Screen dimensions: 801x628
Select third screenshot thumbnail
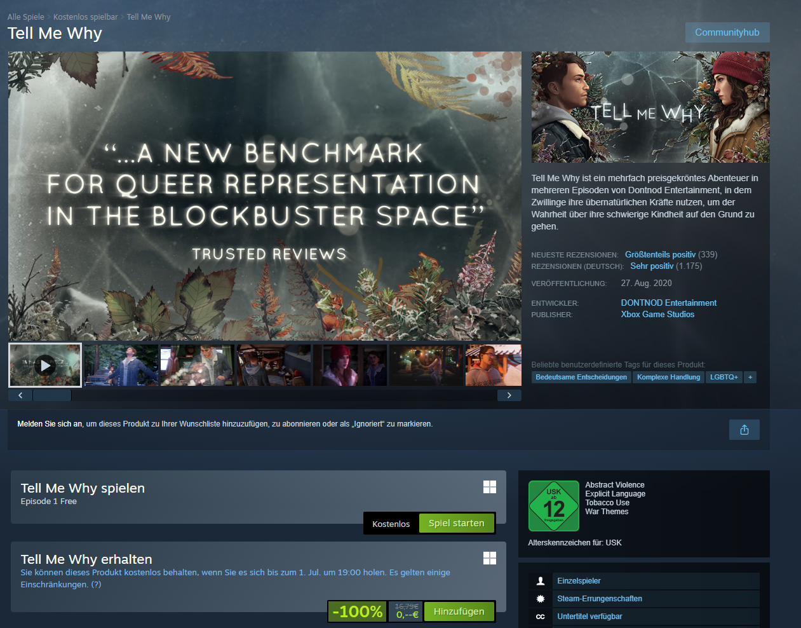[198, 365]
